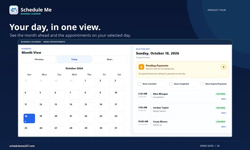This screenshot has width=250, height=150.
Task: Select October 6 on the calendar
Action: [59, 95]
